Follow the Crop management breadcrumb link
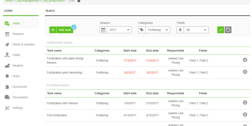Image resolution: width=252 pixels, height=126 pixels. click(x=27, y=1)
